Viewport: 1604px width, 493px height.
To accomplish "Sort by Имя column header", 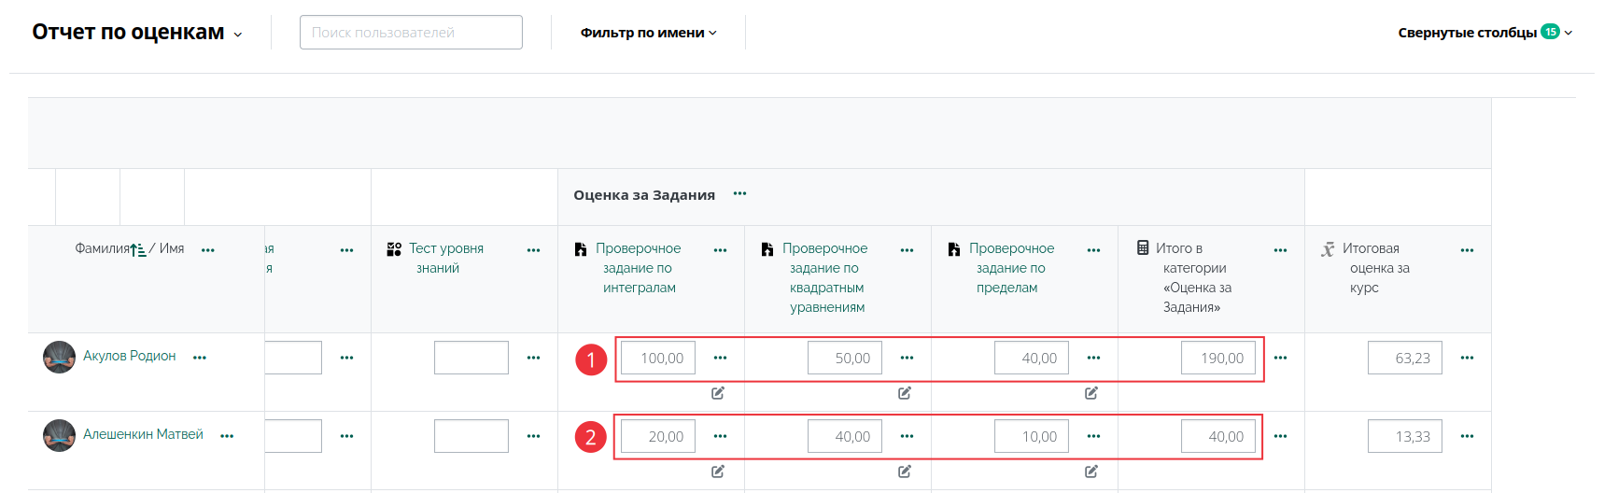I will pos(172,248).
